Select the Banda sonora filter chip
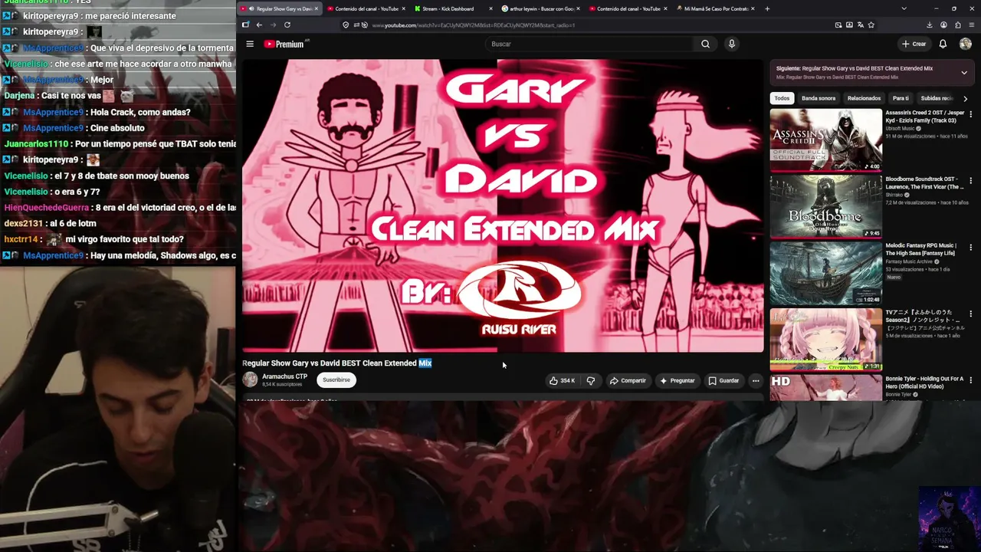 [819, 98]
